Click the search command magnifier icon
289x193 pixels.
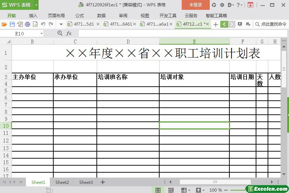click(257, 24)
